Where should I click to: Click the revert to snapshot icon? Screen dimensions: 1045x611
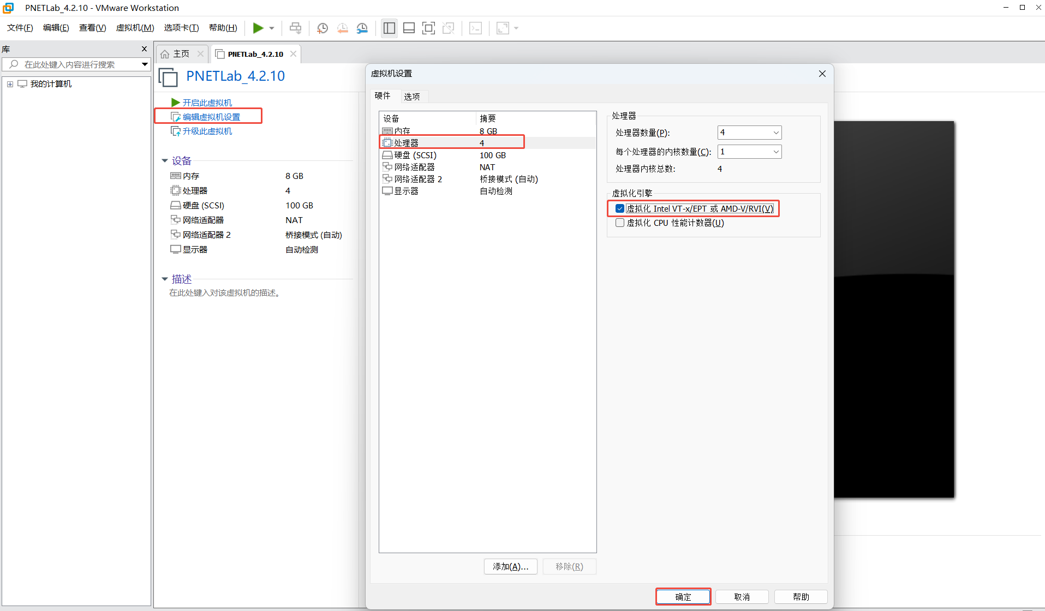[343, 28]
